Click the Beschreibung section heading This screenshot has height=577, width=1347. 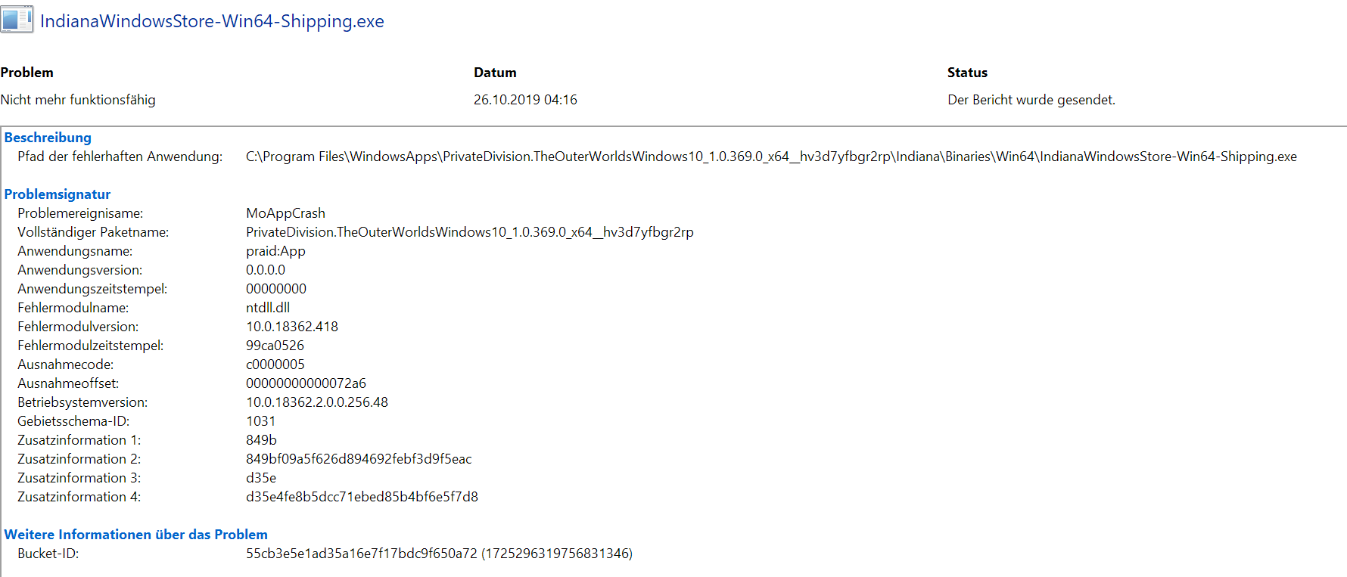tap(48, 138)
